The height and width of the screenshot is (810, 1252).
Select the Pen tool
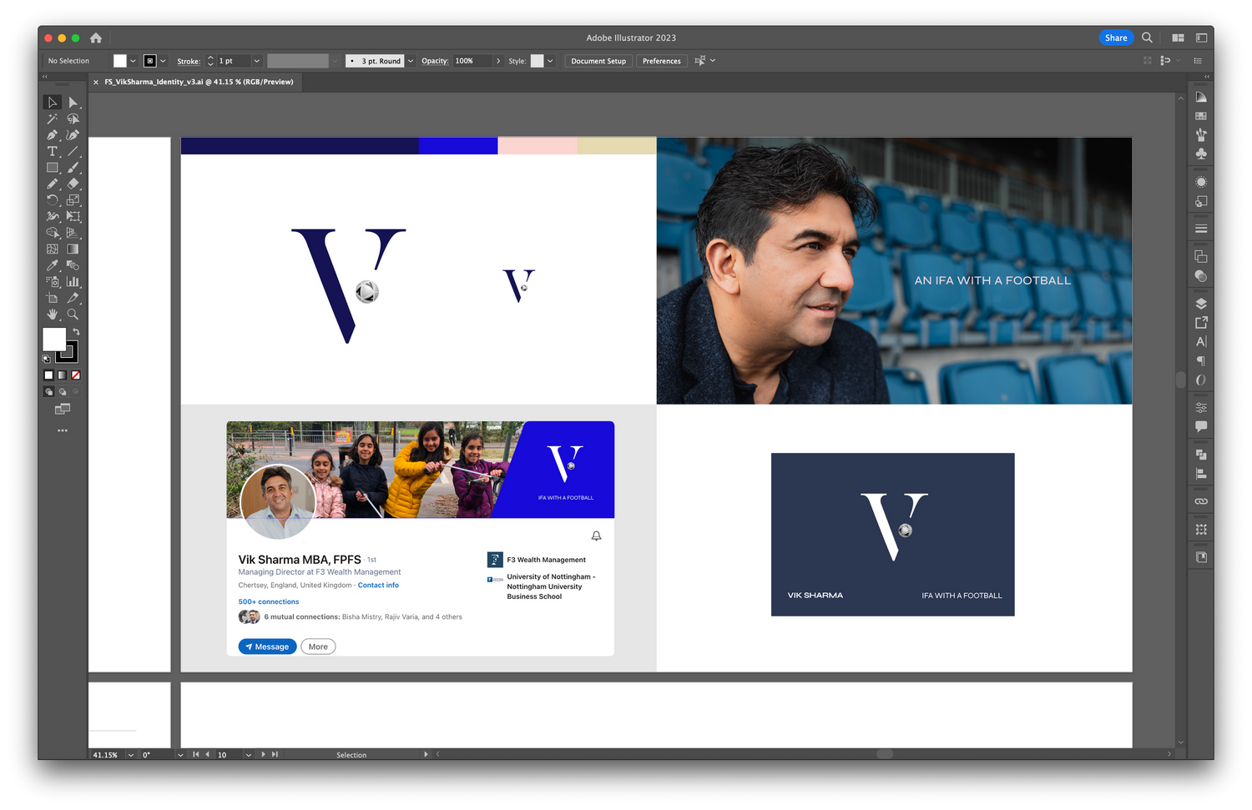click(x=53, y=135)
